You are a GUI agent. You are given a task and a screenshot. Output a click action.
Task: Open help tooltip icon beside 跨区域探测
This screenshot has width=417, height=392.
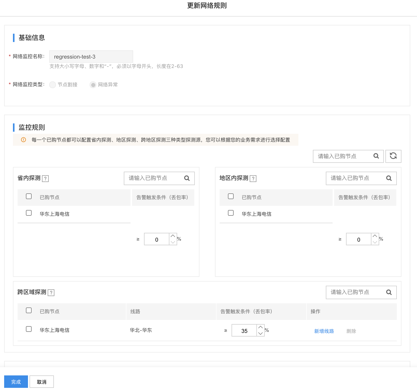51,293
